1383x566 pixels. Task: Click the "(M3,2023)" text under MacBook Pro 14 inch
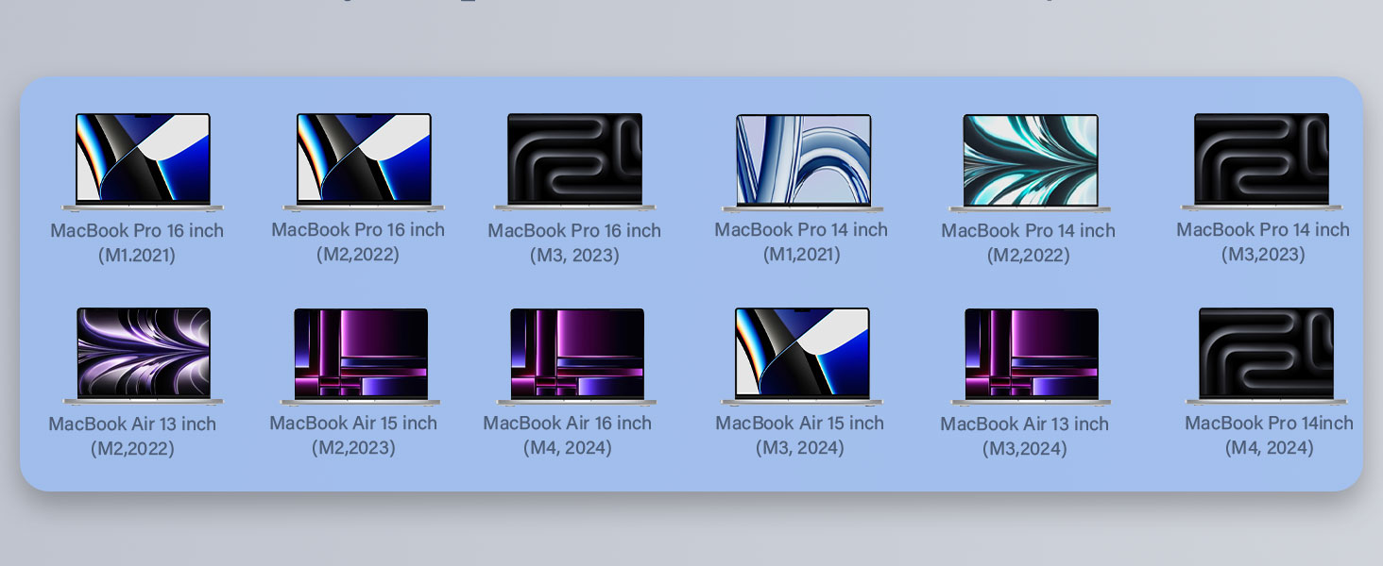pyautogui.click(x=1263, y=255)
